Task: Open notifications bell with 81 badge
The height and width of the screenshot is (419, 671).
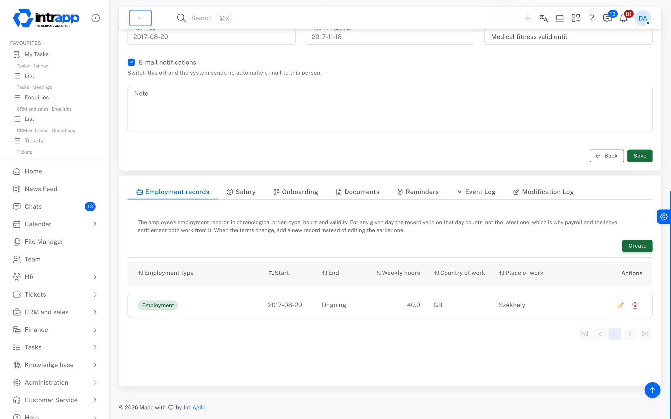Action: [x=624, y=18]
